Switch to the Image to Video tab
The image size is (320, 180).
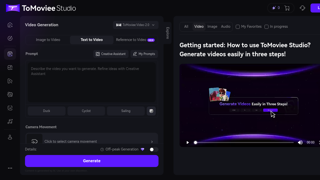[48, 40]
